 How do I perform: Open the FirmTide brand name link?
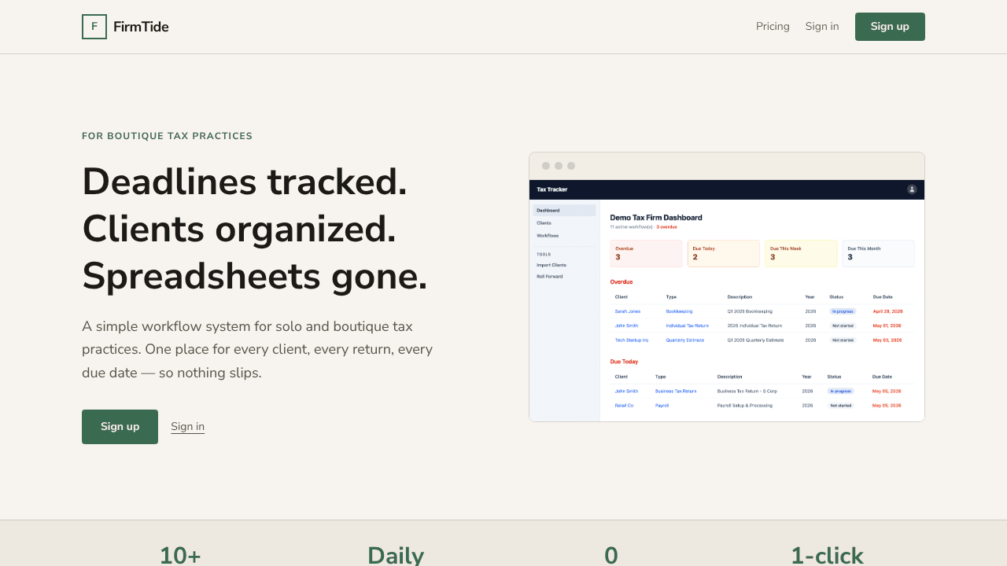141,27
